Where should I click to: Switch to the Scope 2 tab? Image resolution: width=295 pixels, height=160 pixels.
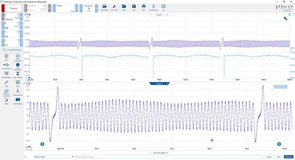[159, 84]
